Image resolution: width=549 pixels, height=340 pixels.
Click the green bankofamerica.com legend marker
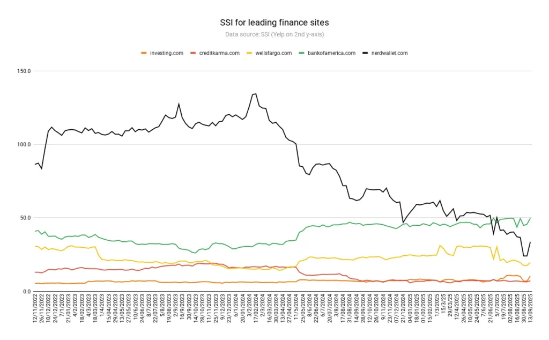(x=301, y=53)
